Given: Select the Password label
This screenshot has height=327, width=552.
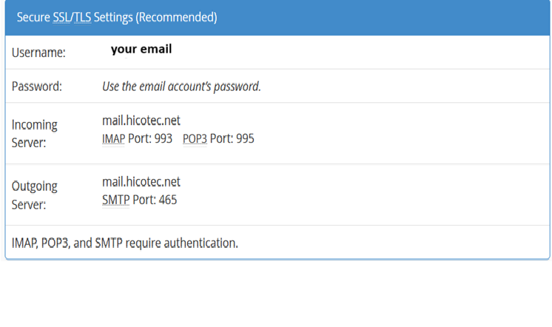Looking at the screenshot, I should [36, 87].
